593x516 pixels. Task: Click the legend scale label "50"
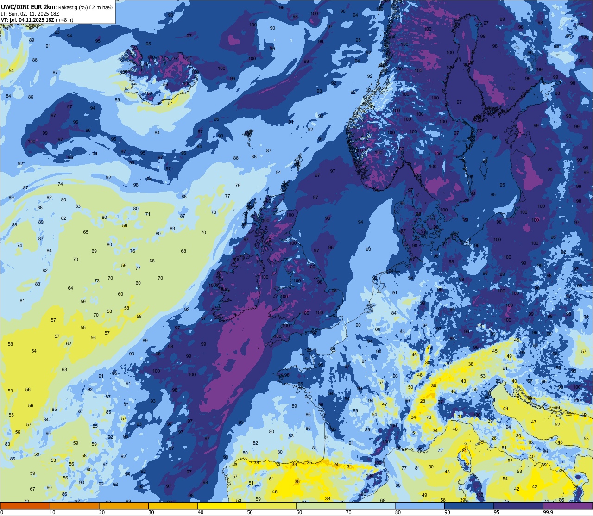(x=250, y=512)
